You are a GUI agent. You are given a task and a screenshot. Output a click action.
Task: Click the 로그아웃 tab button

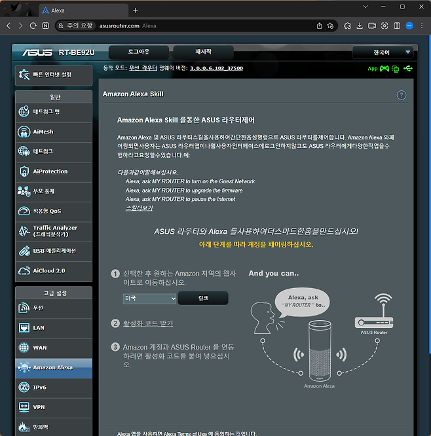(x=138, y=52)
